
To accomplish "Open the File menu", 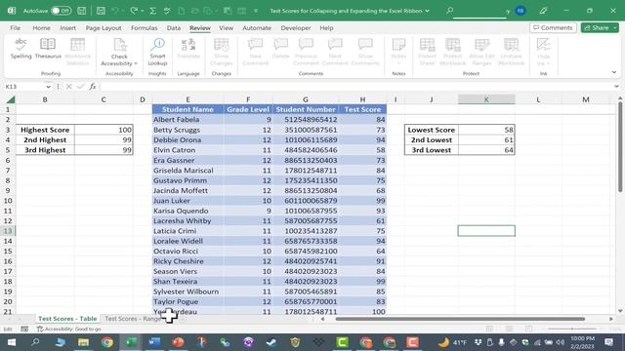I will (x=16, y=28).
